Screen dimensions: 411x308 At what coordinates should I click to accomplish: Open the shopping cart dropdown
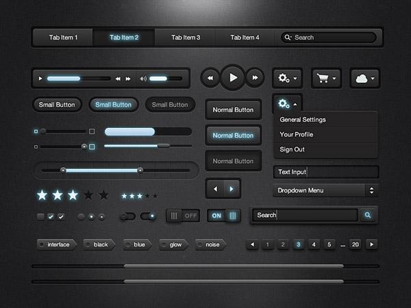[327, 78]
